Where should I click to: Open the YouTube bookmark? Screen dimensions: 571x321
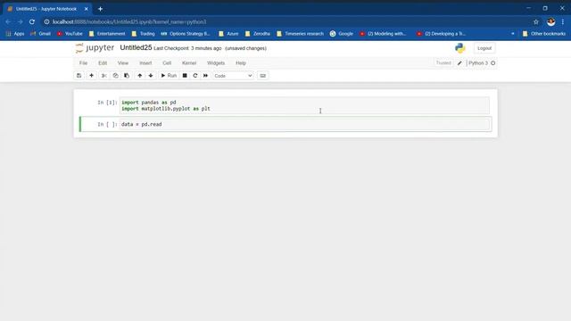pyautogui.click(x=70, y=34)
